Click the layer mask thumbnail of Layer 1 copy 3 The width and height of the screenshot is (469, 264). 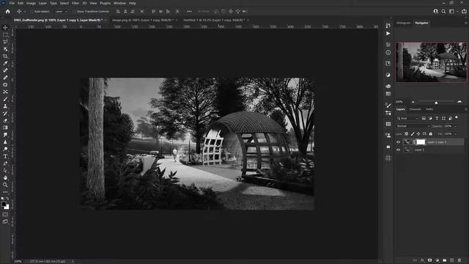pos(421,142)
